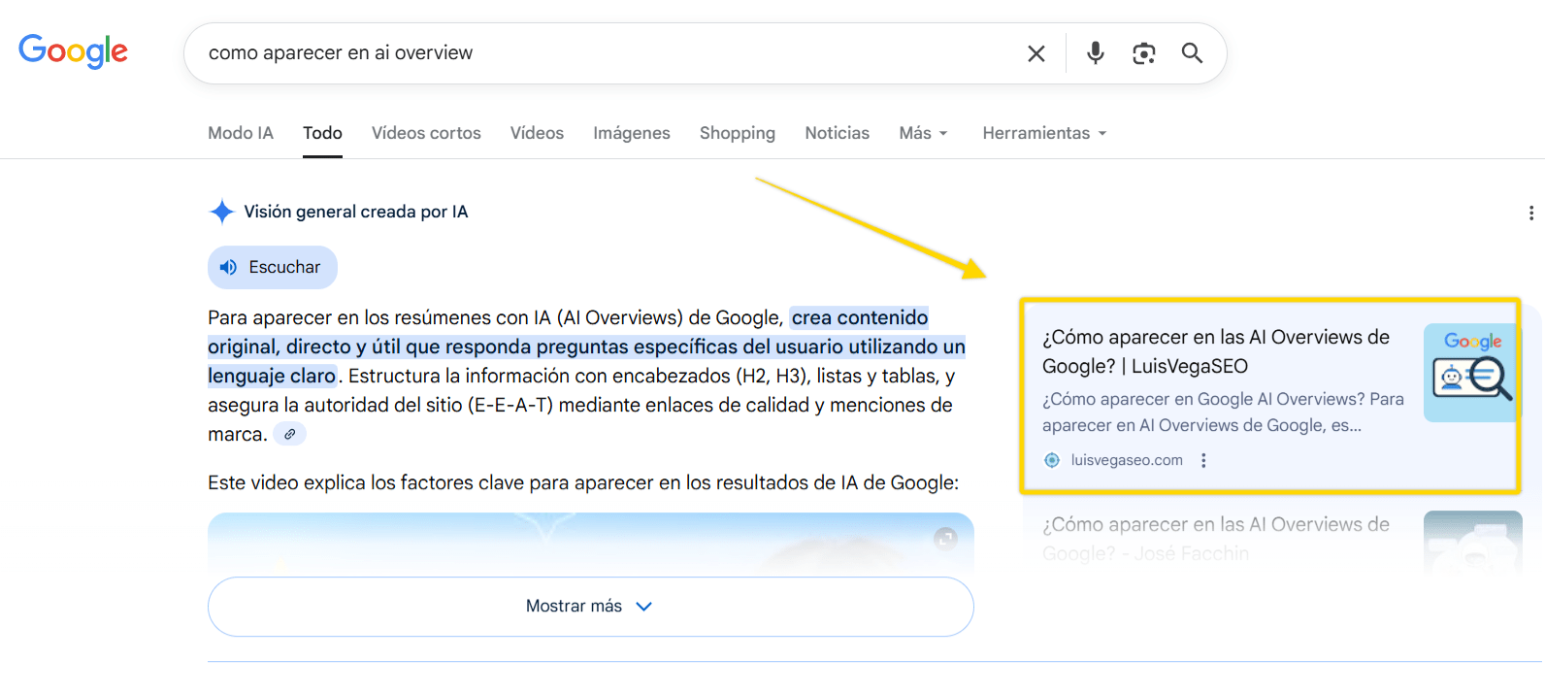Play audio with the Escuchar button
The width and height of the screenshot is (1545, 694).
pos(273,267)
